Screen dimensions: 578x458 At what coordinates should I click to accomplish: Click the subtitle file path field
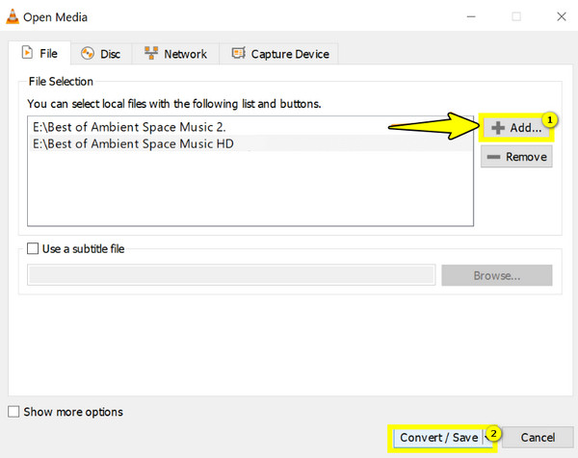(231, 274)
